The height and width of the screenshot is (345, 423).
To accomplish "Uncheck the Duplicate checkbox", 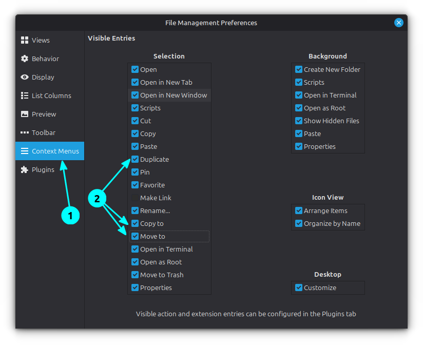I will [135, 159].
